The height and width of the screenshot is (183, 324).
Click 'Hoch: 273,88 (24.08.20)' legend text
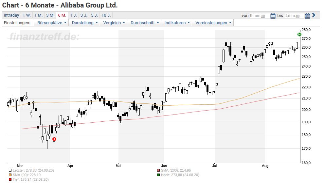[x=180, y=175]
